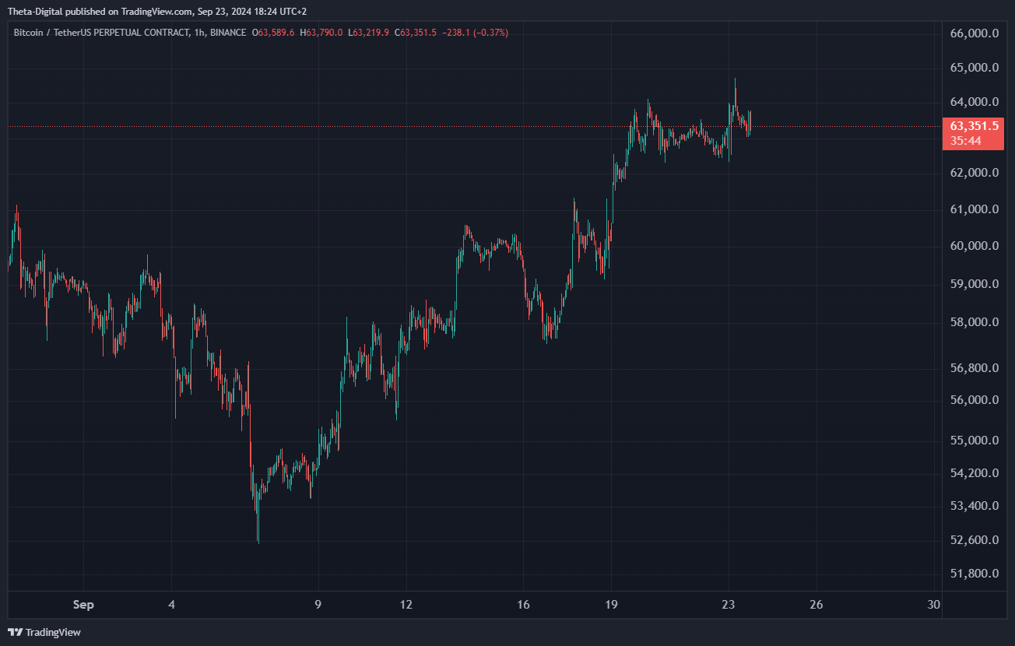Click the 23 date label on time axis
1015x646 pixels.
729,605
